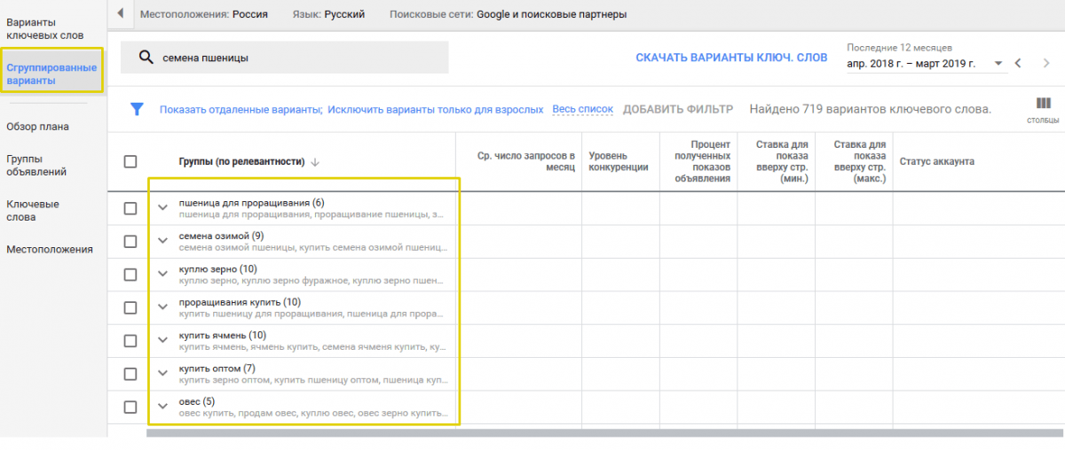Tick the checkbox for овес group

(130, 407)
